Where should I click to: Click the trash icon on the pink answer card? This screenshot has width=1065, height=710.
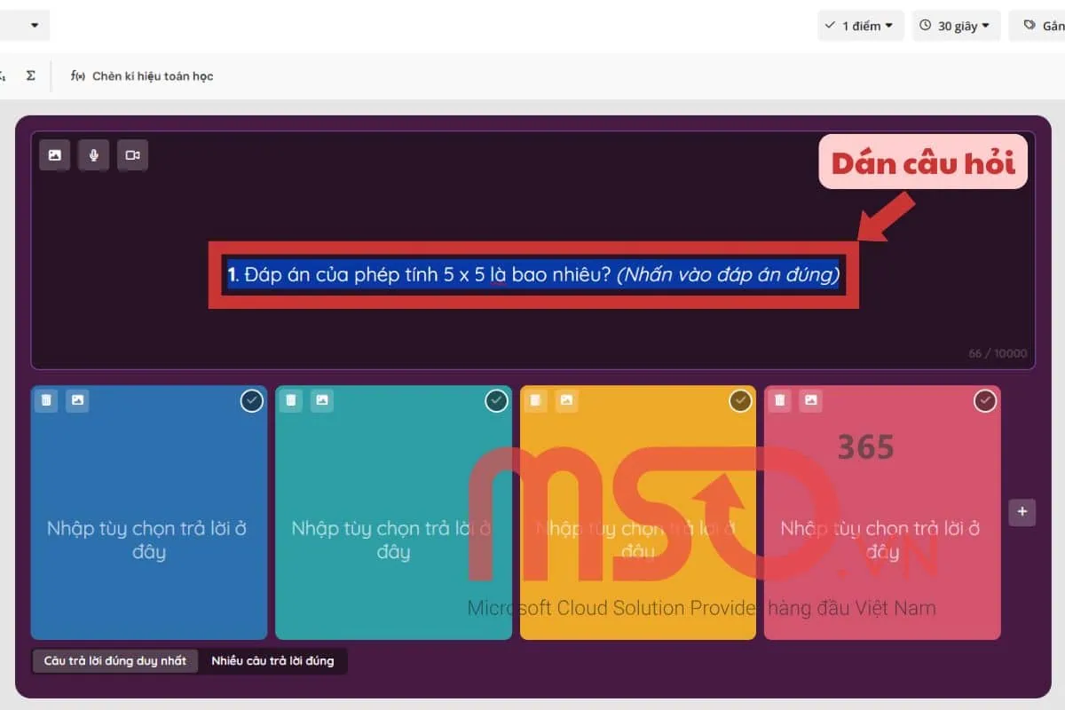(779, 400)
